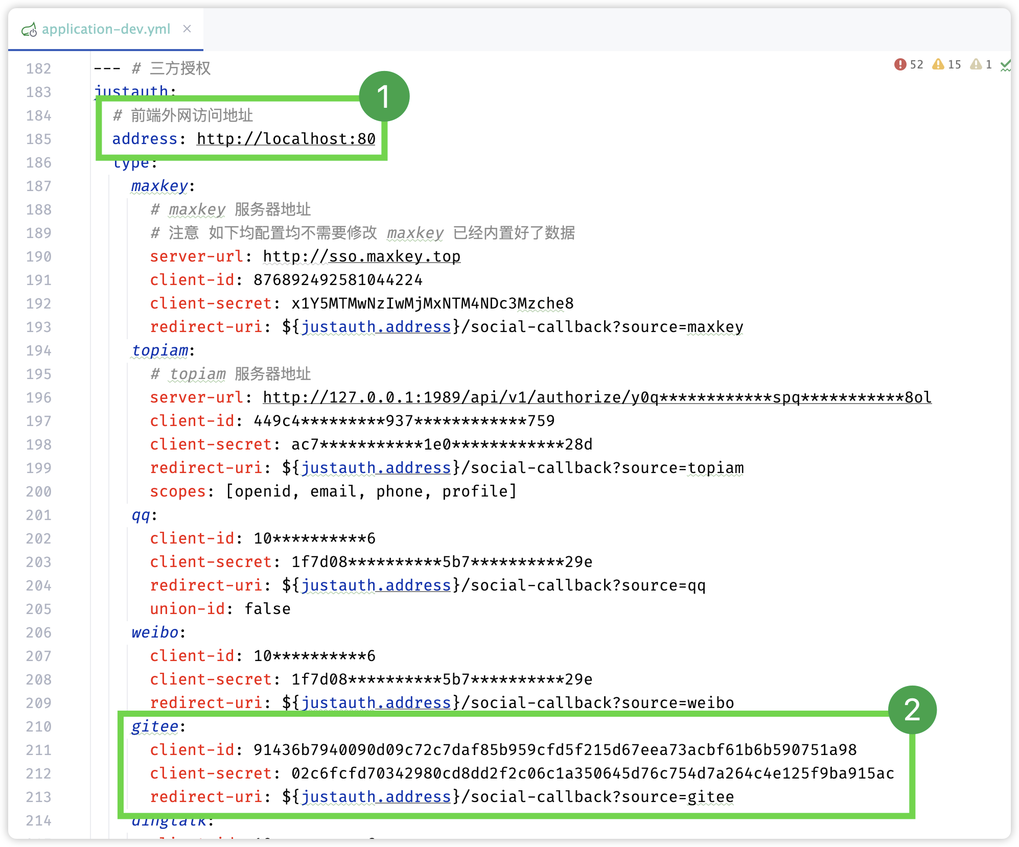1019x847 pixels.
Task: Click the green checkmark inspection icon
Action: (1005, 65)
